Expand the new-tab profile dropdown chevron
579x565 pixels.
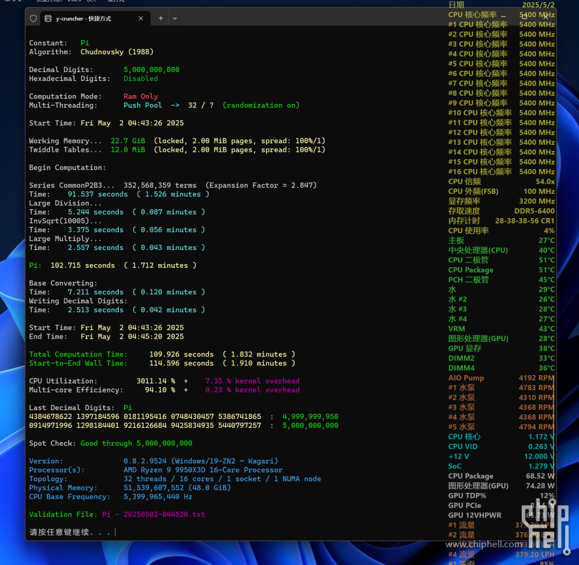[175, 18]
